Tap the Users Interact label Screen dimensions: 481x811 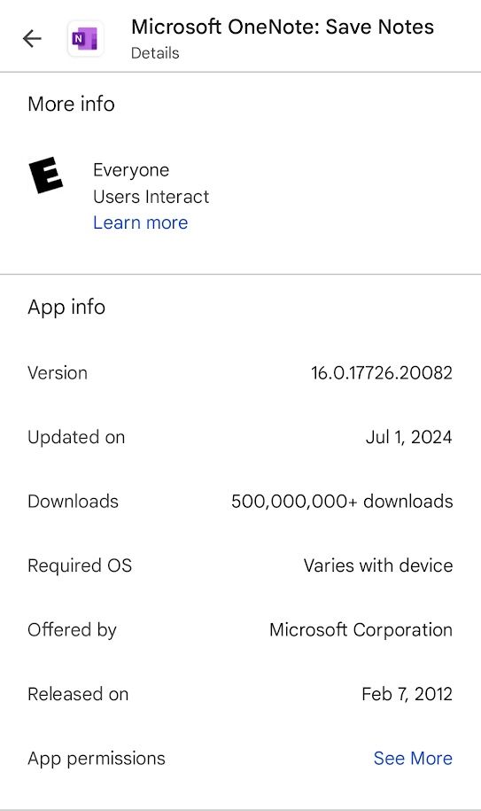point(151,197)
